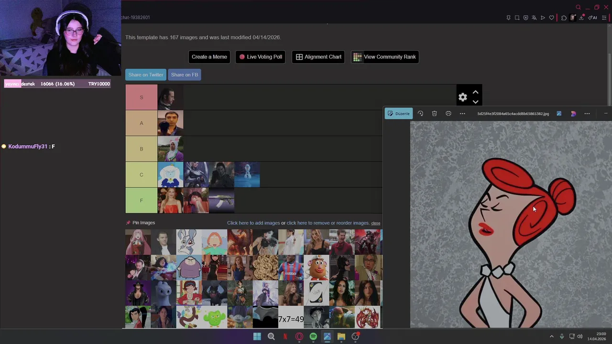Open browser downloads icon

(x=581, y=18)
